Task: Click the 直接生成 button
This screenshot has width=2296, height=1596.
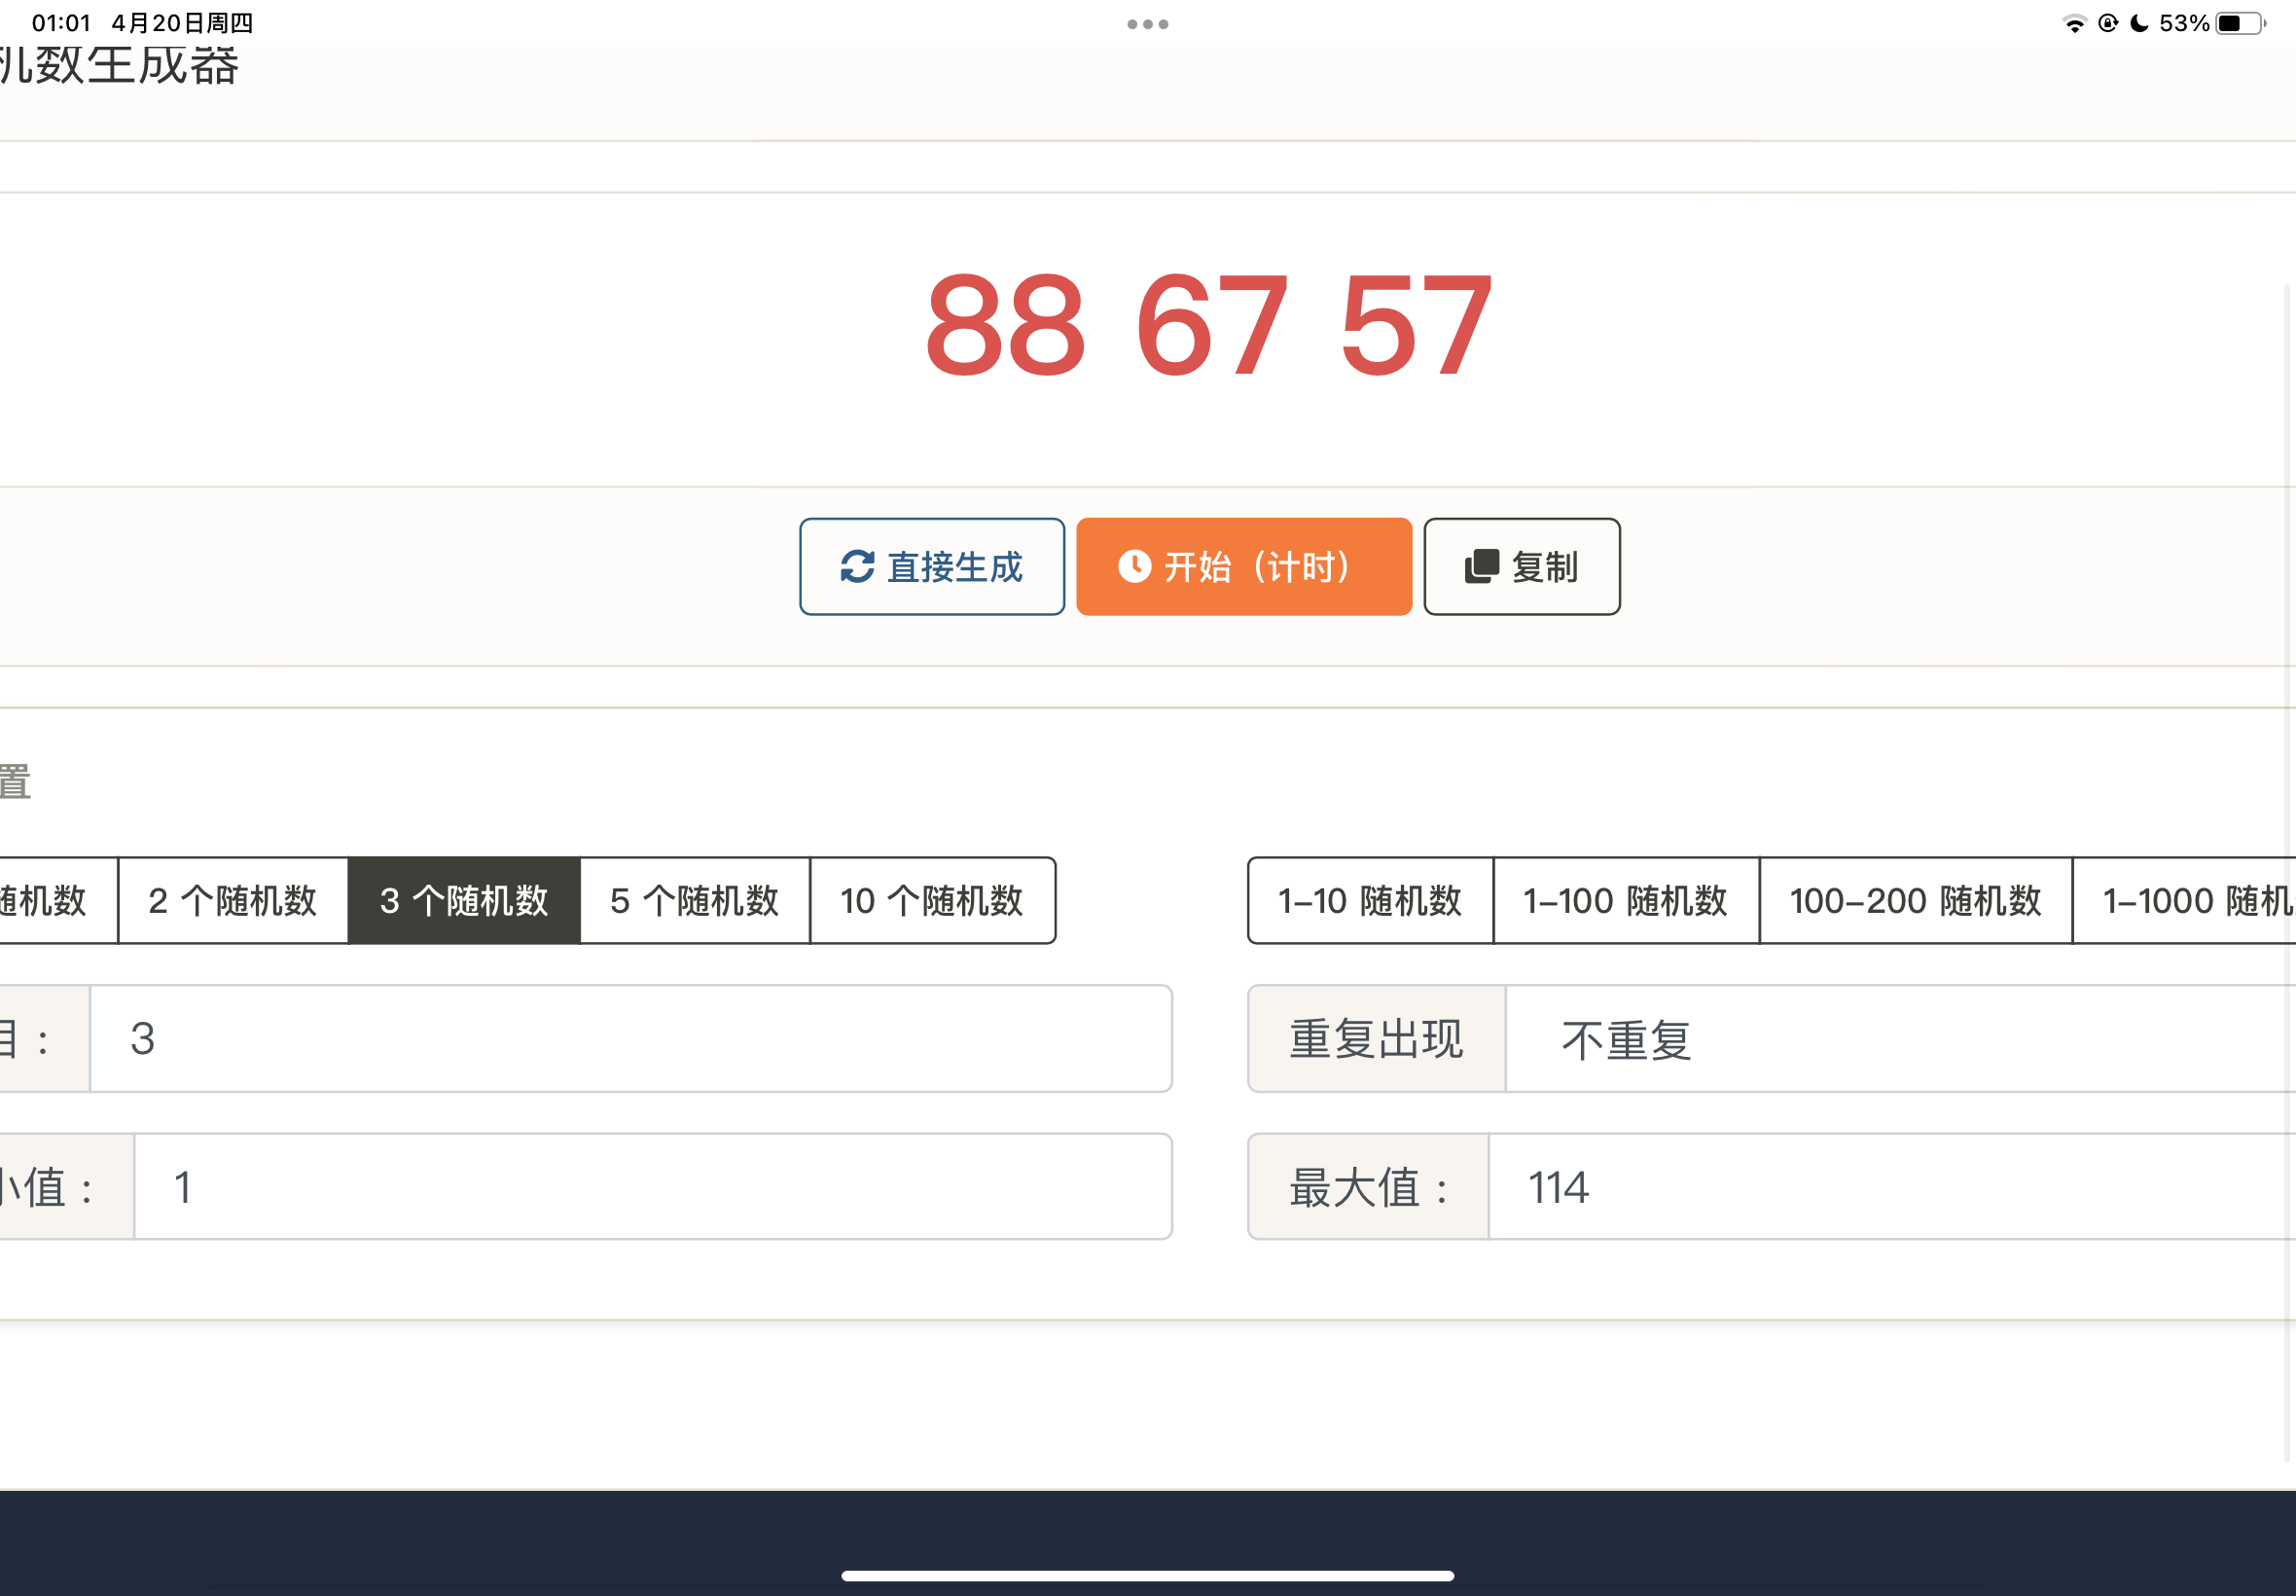Action: click(932, 566)
